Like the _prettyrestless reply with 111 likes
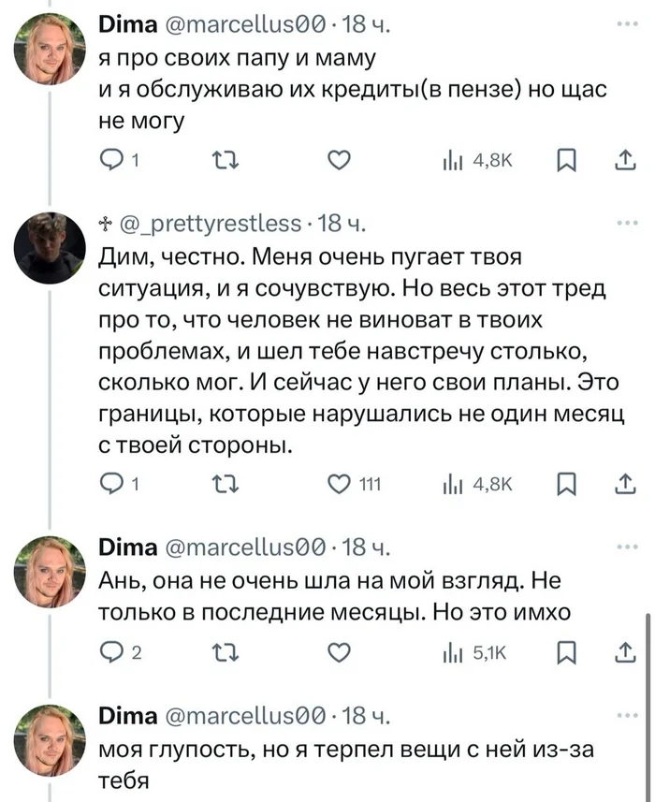 (x=341, y=483)
